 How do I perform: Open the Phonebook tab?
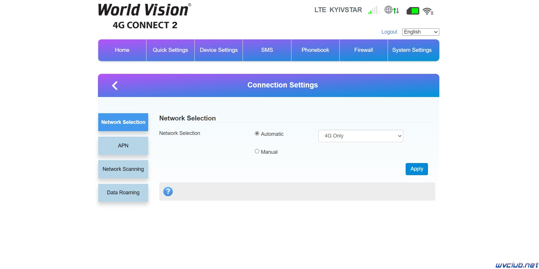(x=315, y=50)
